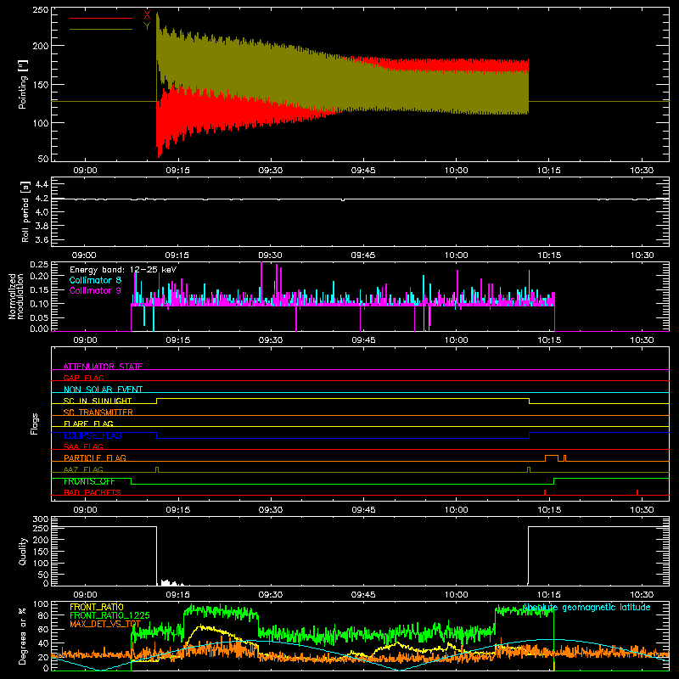Click the BAD_PACKETS spike near 10:29
The width and height of the screenshot is (679, 679).
637,492
